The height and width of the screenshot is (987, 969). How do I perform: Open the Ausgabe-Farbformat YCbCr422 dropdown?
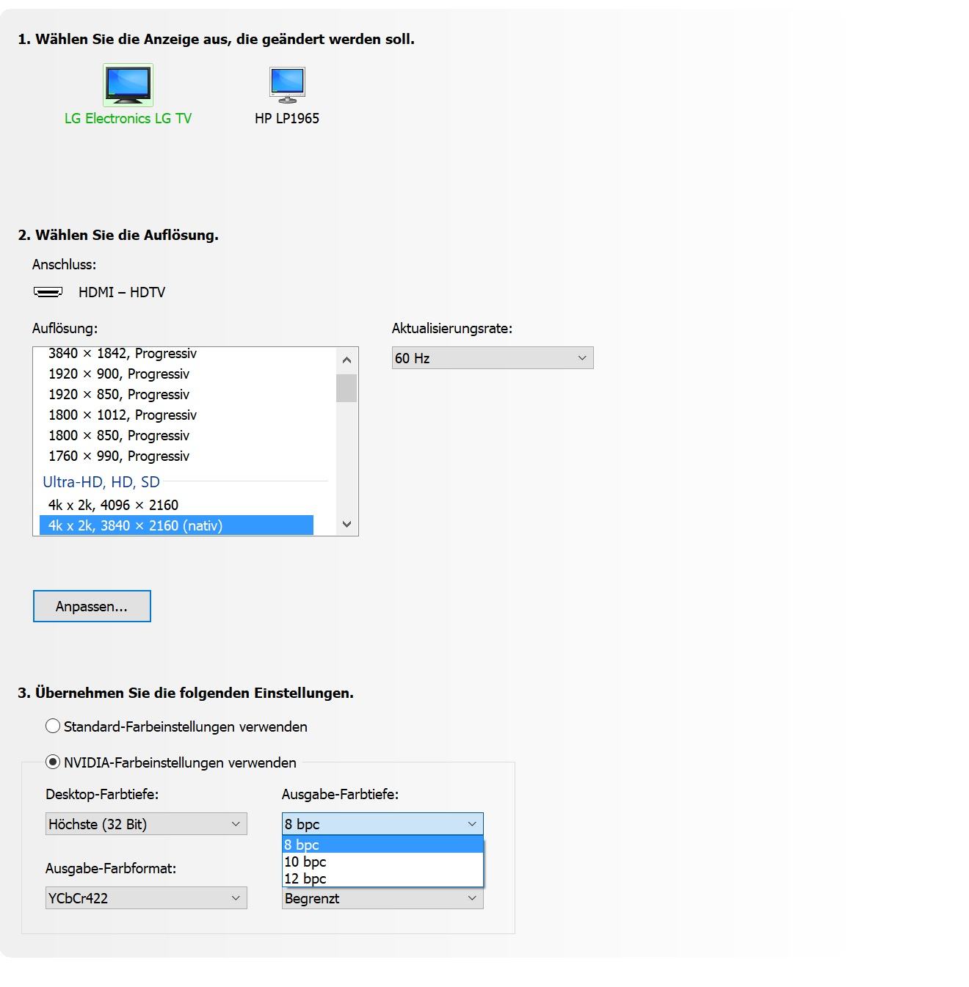click(x=146, y=897)
